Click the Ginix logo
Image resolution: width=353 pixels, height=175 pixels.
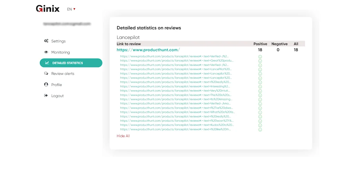(x=48, y=9)
